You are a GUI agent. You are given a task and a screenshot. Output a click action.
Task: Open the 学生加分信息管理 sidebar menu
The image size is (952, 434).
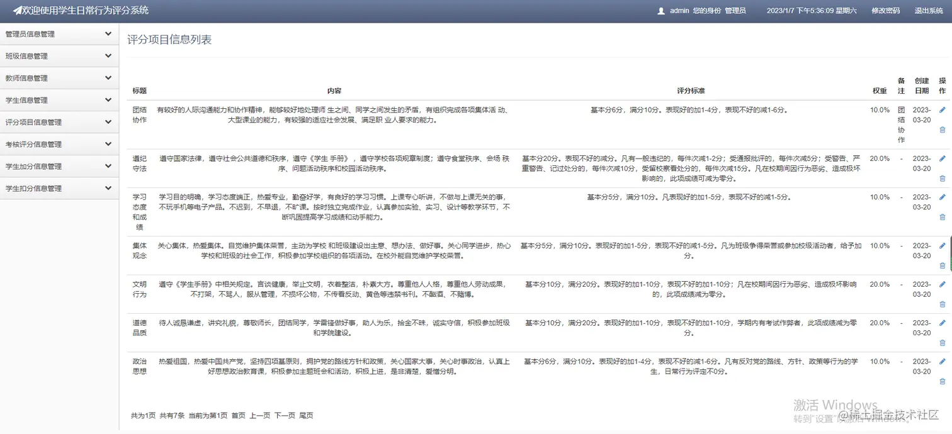(x=59, y=166)
